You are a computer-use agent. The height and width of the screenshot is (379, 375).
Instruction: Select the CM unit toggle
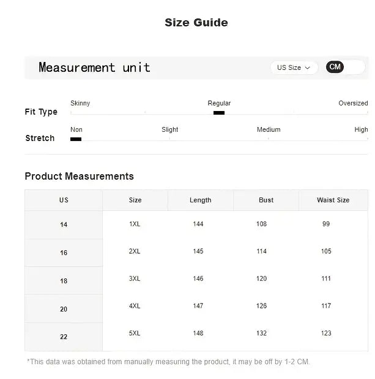(x=335, y=67)
